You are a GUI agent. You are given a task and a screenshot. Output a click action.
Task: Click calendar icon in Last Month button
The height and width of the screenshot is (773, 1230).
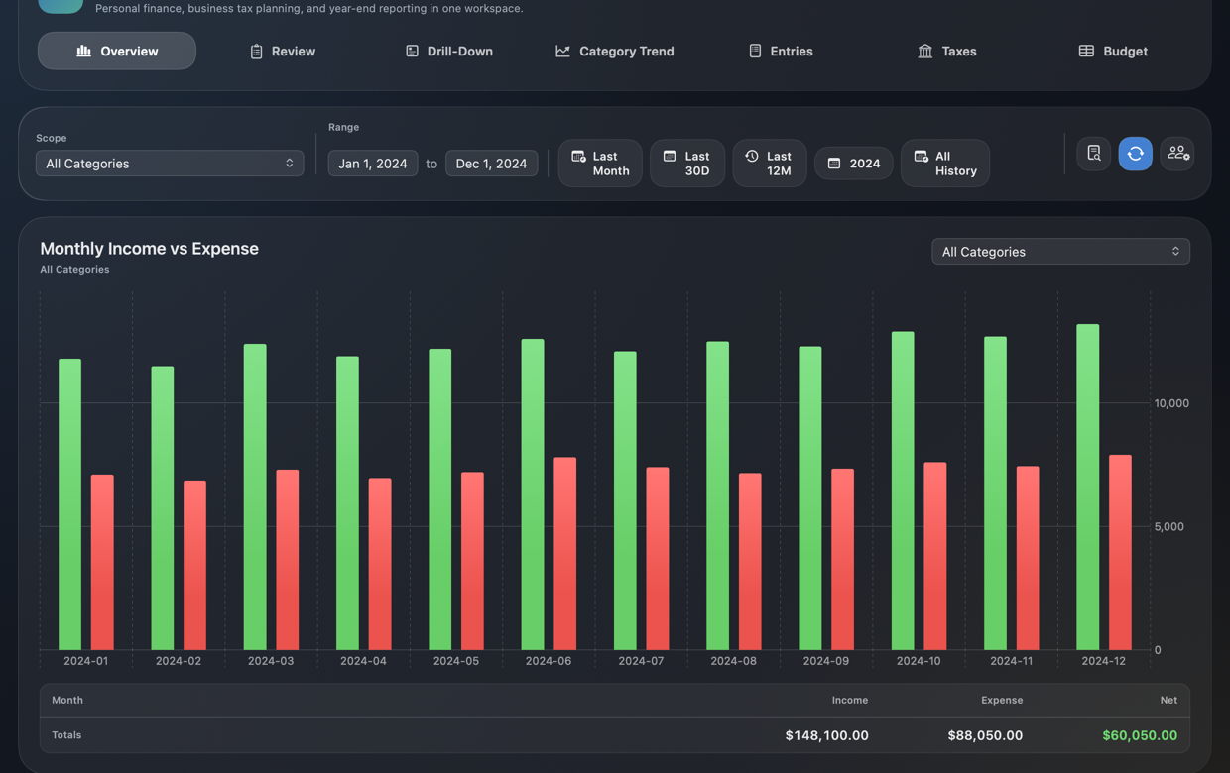pos(578,157)
